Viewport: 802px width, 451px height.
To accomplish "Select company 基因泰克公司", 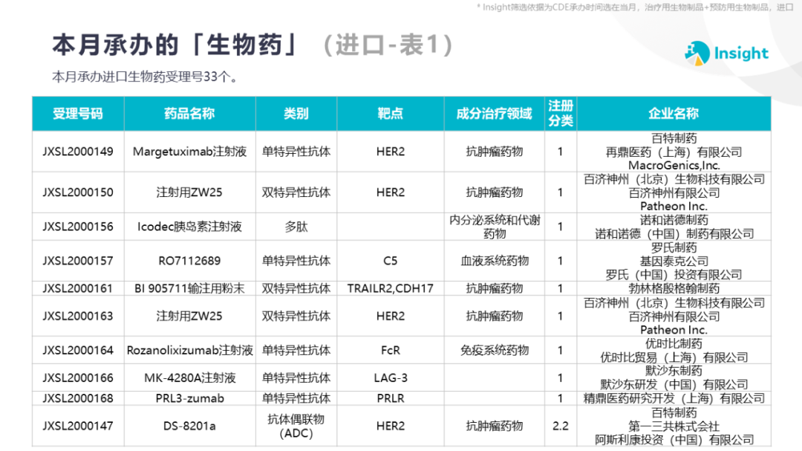I will (674, 261).
